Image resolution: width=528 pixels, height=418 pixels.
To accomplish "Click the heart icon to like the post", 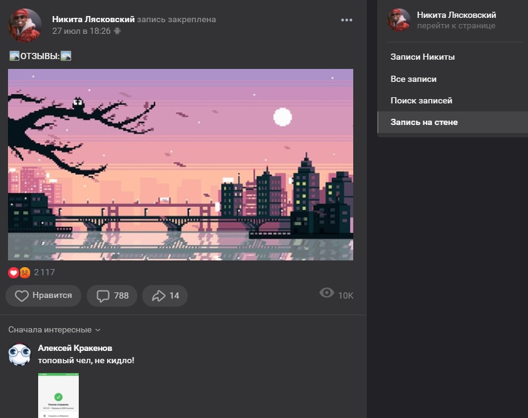I will (x=22, y=296).
